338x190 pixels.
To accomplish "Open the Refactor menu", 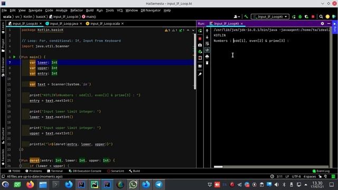I will (x=77, y=11).
